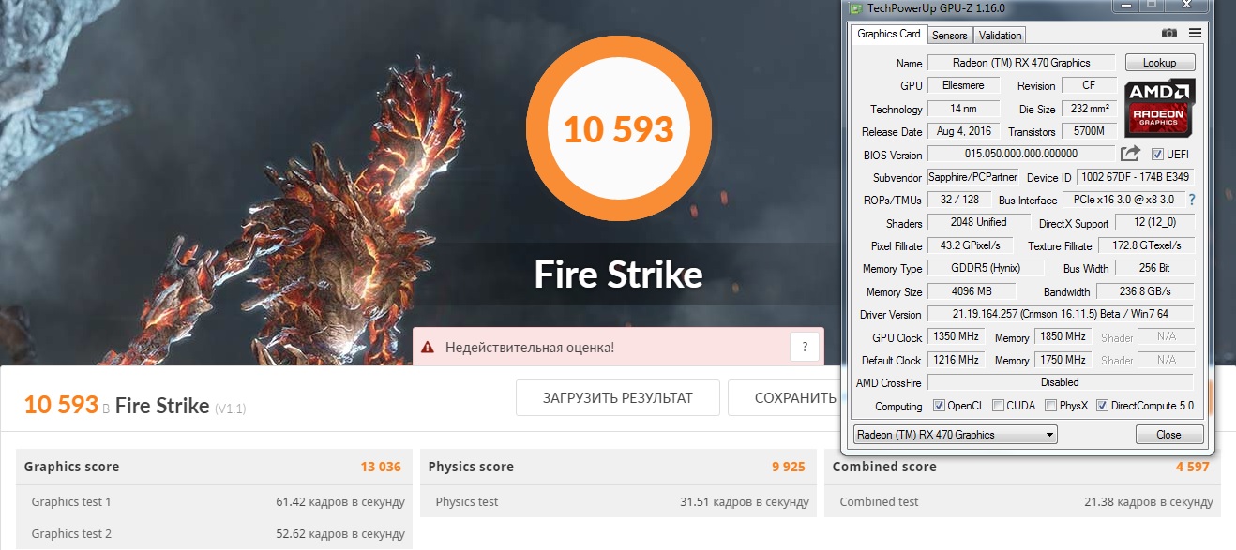Click the Combined test row

click(1023, 502)
